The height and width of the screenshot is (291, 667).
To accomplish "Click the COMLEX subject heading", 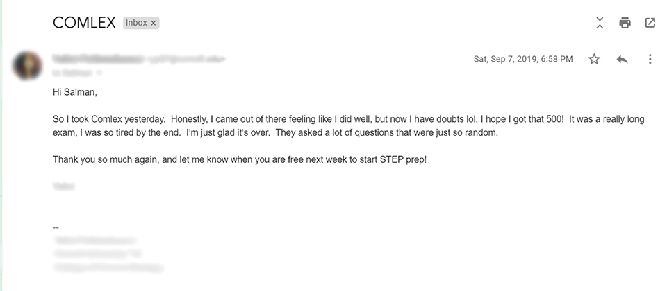I will 84,23.
